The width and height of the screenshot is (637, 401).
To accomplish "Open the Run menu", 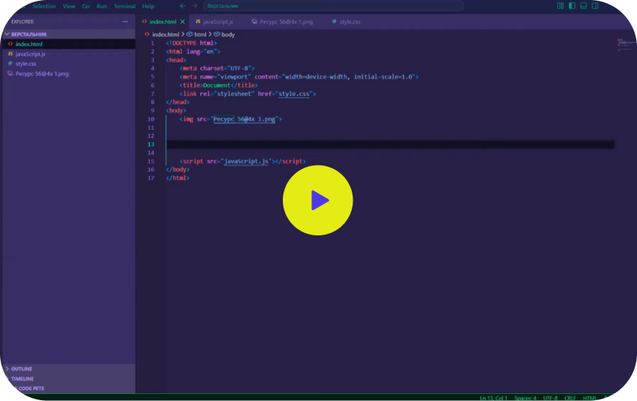I will [101, 6].
